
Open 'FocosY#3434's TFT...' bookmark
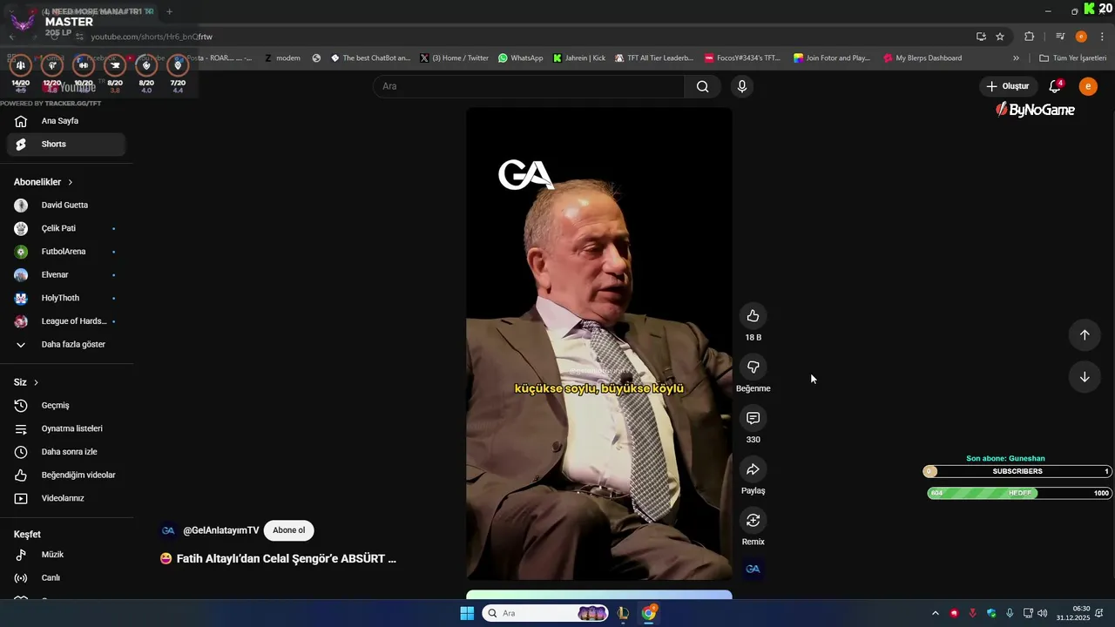coord(742,58)
